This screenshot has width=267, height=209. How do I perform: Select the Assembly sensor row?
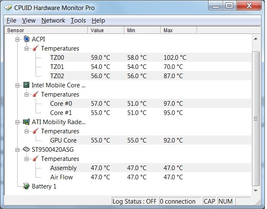pos(150,168)
